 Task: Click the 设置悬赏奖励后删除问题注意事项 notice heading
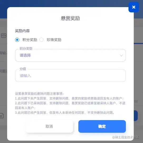click(39, 94)
